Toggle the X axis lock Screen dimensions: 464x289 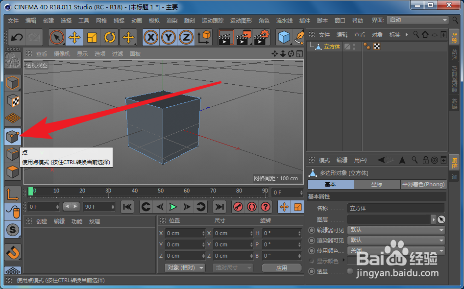point(151,37)
